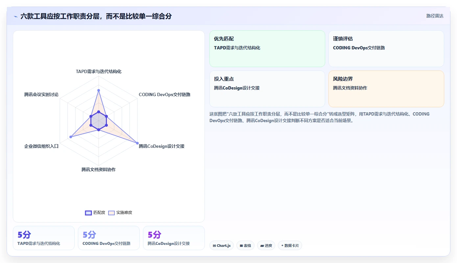Click the 匹配度 legend label
Screen dimensions: 457x263
tap(99, 213)
